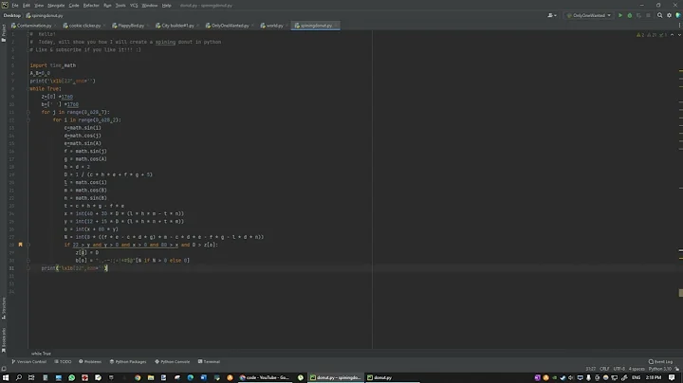Viewport: 683px width, 383px height.
Task: Open Version Control tool window
Action: [28, 362]
